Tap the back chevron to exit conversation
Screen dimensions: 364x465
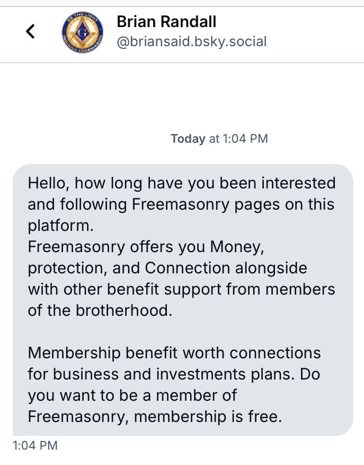click(30, 32)
